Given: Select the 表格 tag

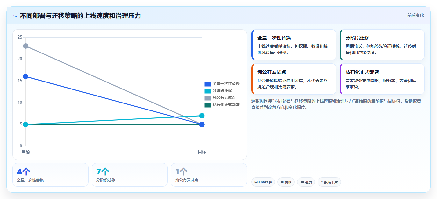Looking at the screenshot, I should click(286, 182).
